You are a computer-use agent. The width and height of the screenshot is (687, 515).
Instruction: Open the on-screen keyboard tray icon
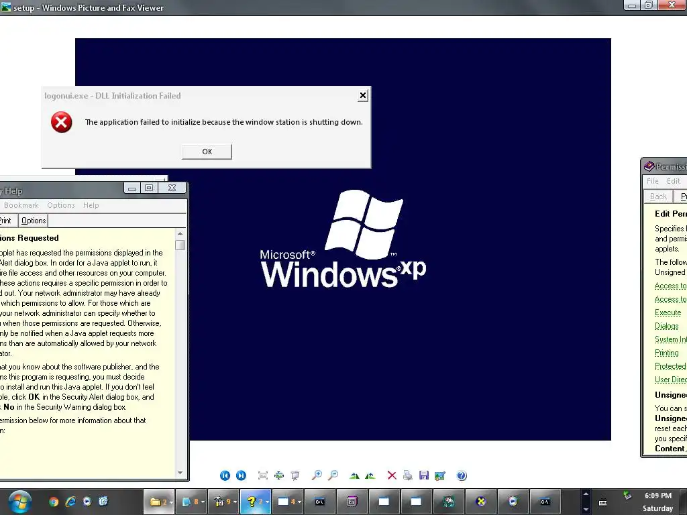603,503
